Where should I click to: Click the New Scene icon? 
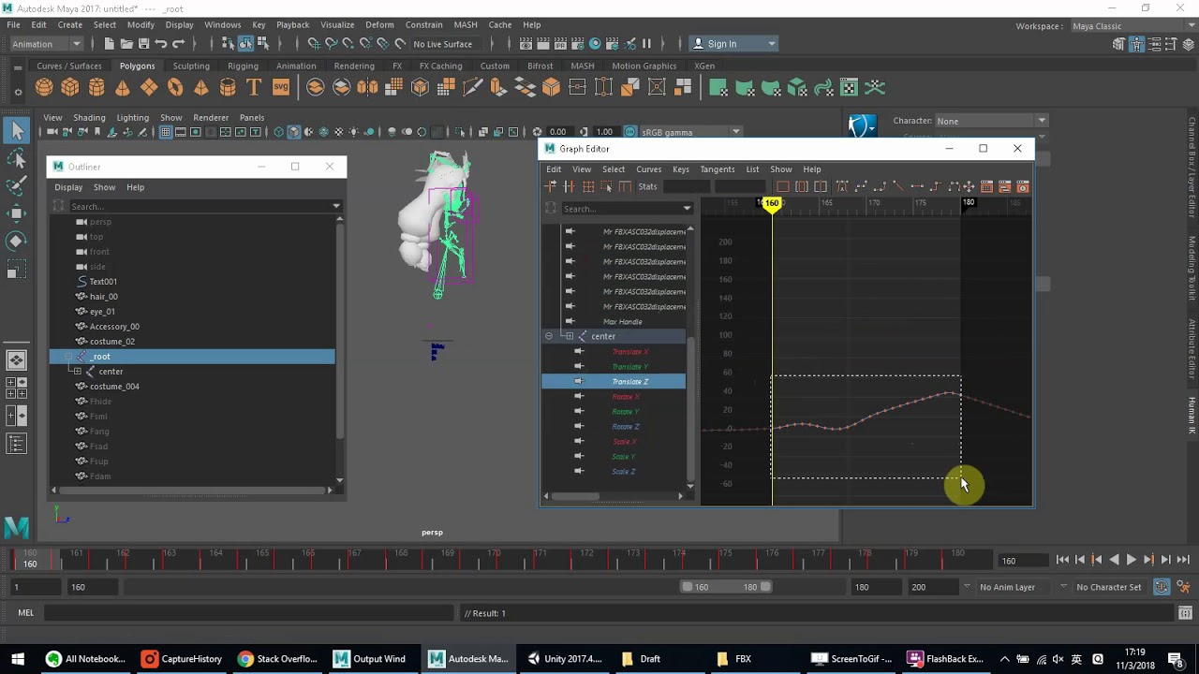click(110, 44)
